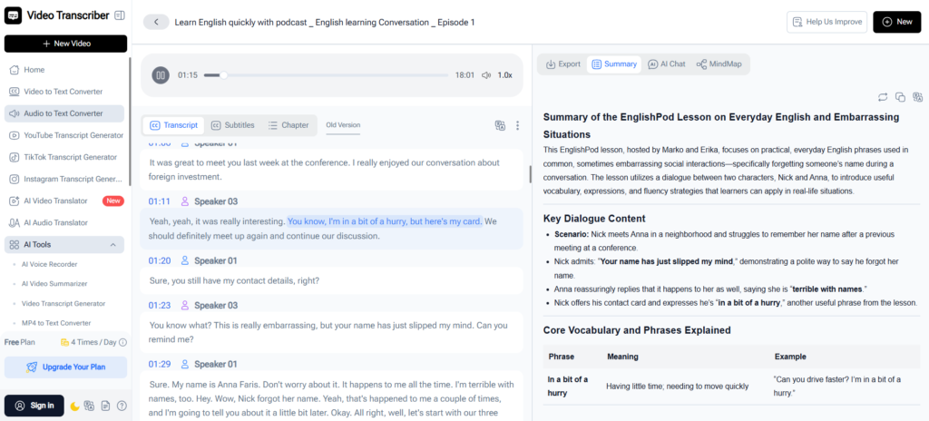Open Instagram Transcript Generator item
929x421 pixels.
[x=64, y=179]
